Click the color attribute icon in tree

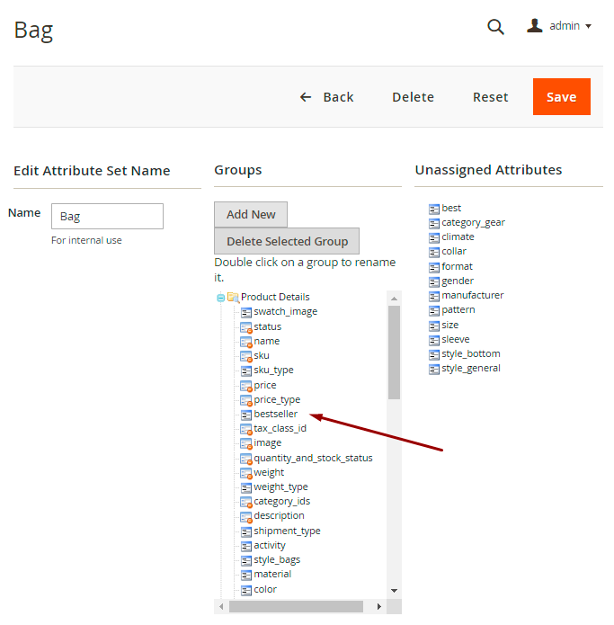[246, 590]
